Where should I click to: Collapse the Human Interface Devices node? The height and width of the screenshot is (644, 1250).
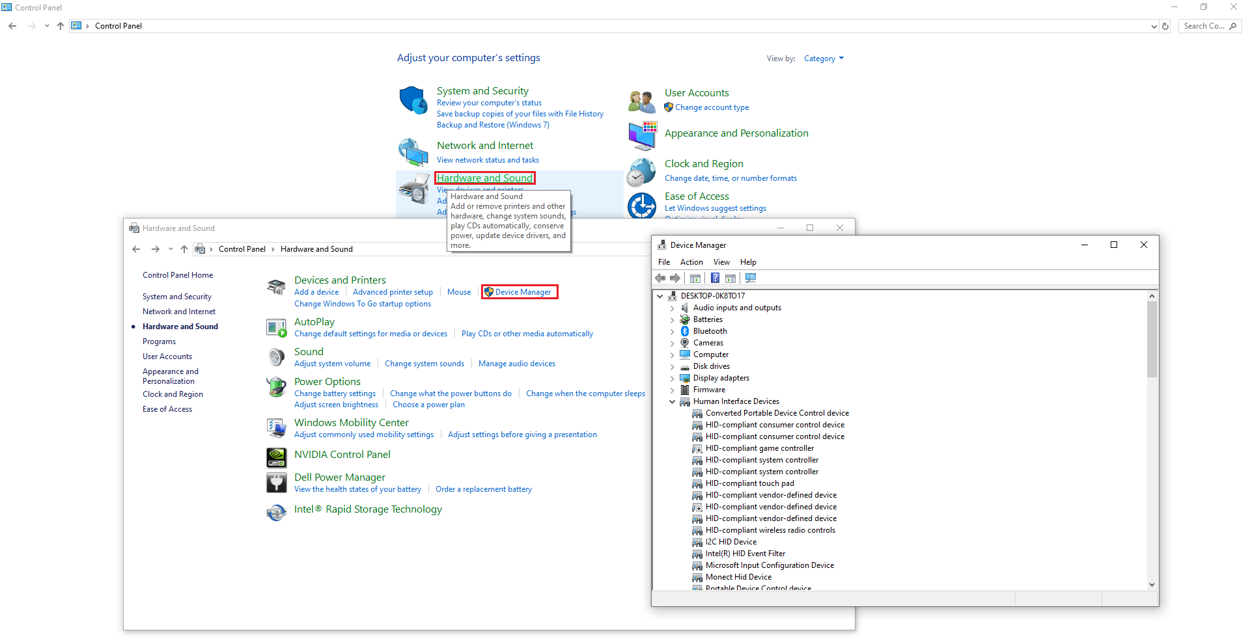[673, 401]
